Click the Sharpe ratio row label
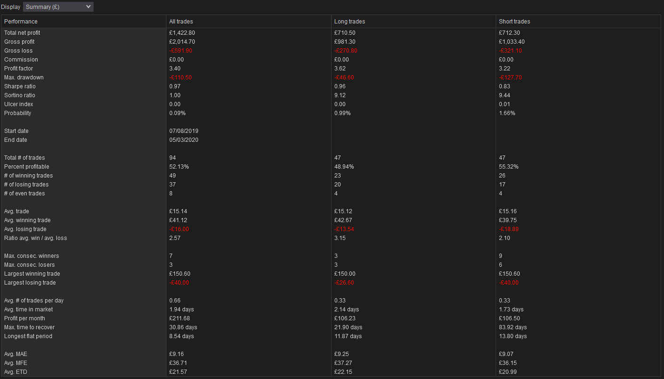Image resolution: width=664 pixels, height=379 pixels. [20, 86]
